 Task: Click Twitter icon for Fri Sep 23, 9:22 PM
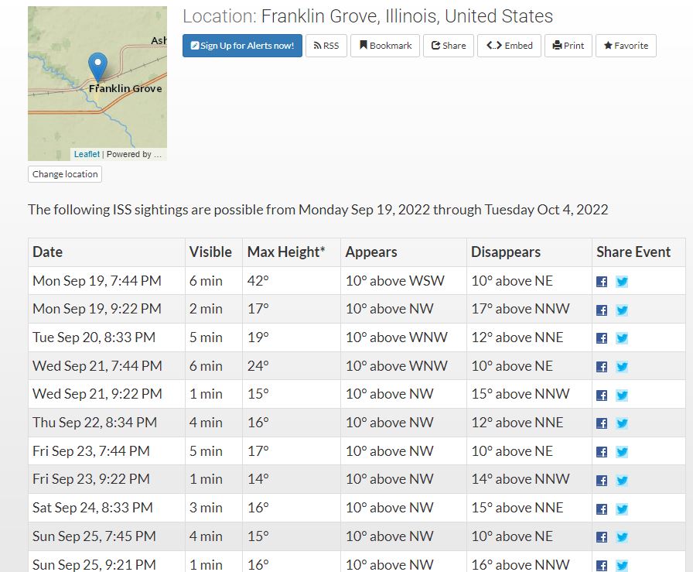click(622, 480)
